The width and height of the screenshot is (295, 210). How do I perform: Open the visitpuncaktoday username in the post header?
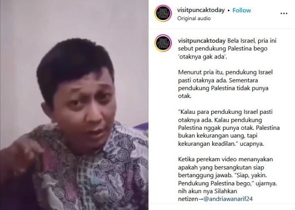click(x=201, y=10)
